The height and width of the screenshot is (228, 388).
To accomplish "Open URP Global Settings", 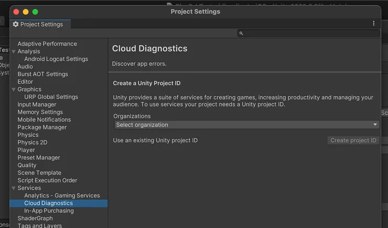I will click(x=51, y=97).
